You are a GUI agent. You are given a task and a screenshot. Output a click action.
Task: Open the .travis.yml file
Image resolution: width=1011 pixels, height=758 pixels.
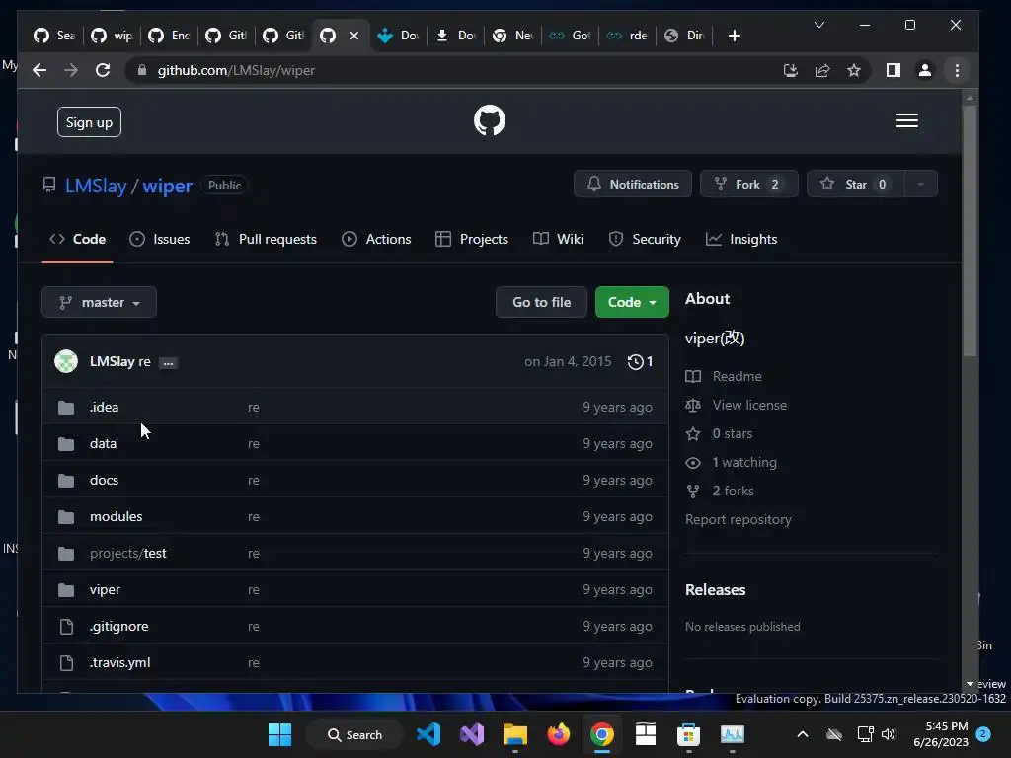point(119,663)
